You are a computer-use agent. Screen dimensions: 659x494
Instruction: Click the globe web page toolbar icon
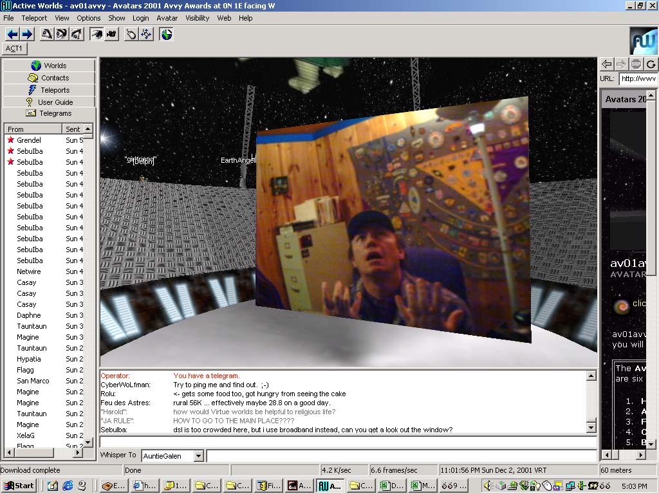[167, 34]
